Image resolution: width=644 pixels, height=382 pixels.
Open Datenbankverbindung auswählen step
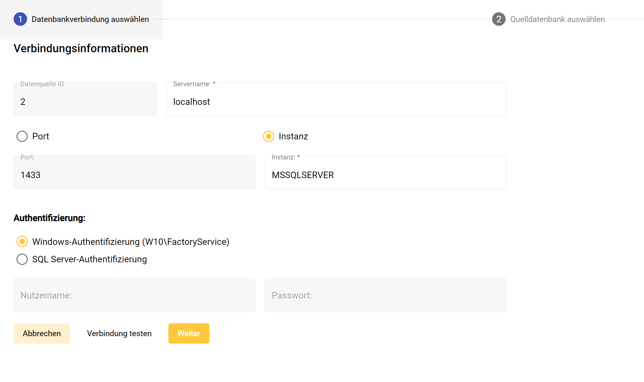[90, 19]
